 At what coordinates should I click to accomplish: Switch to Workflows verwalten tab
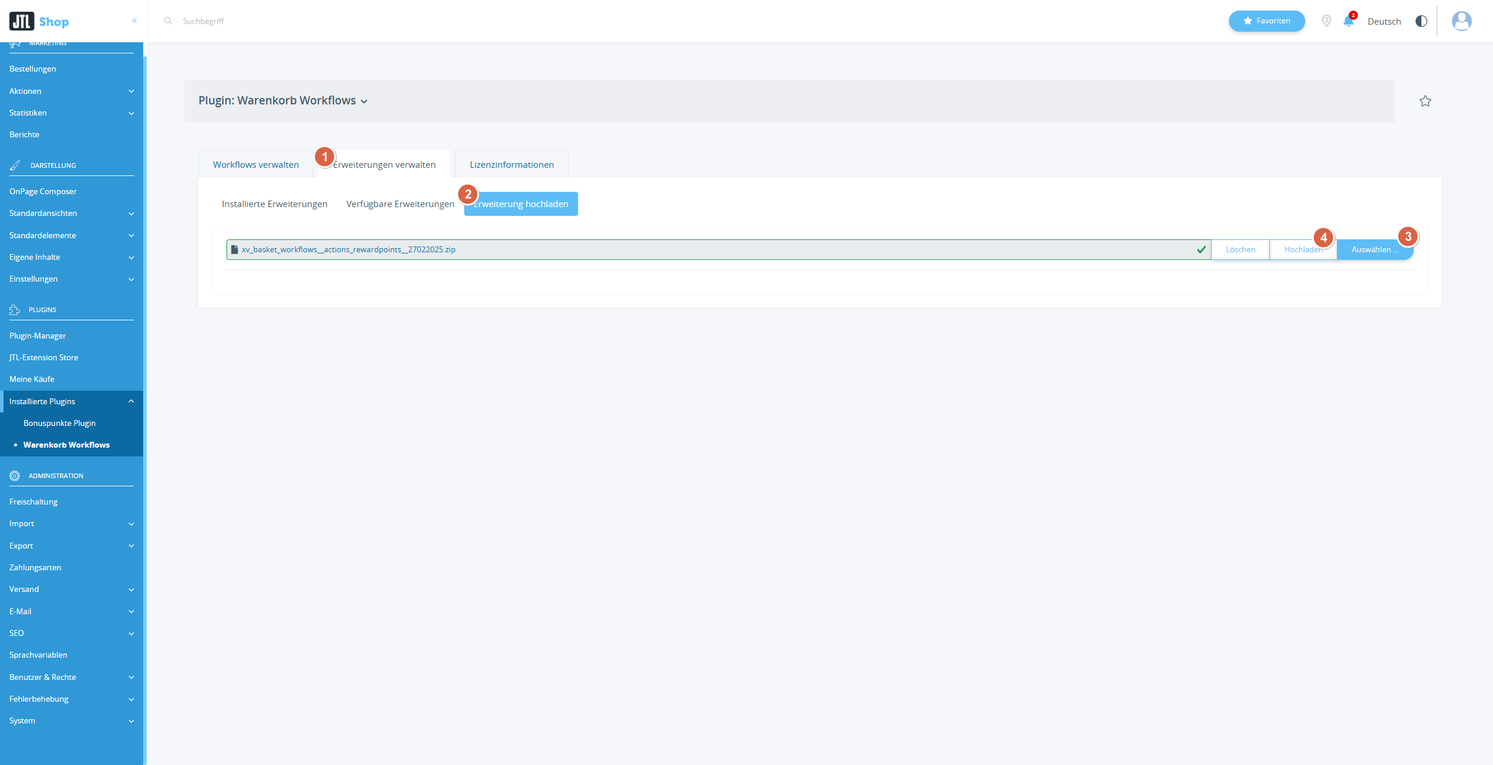(256, 164)
